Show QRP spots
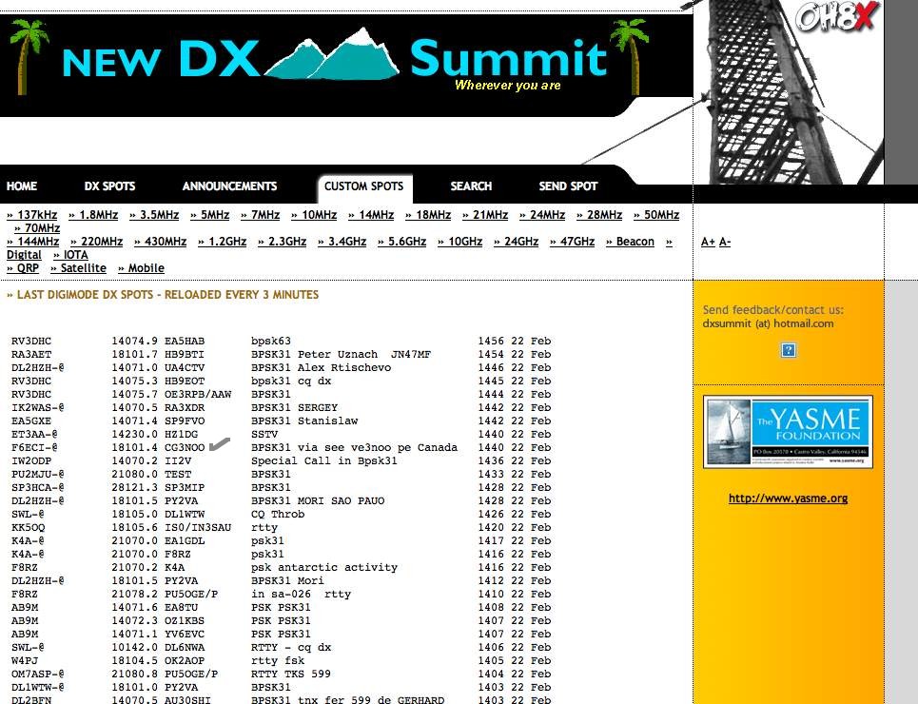 point(23,268)
